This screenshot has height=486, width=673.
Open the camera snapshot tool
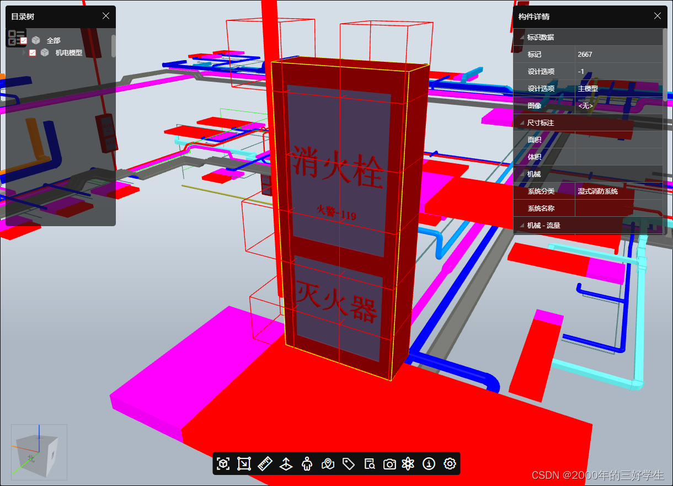389,464
